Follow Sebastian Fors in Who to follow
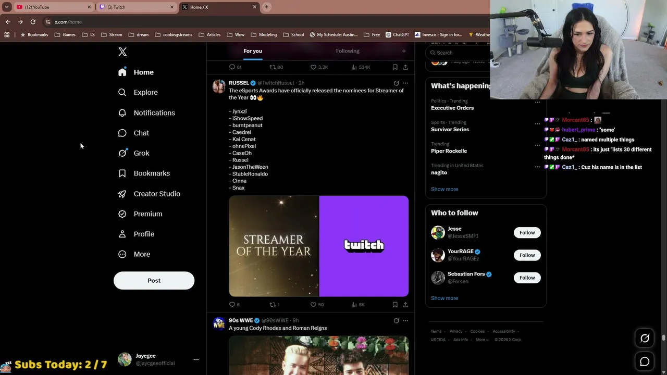667x375 pixels. (x=527, y=278)
